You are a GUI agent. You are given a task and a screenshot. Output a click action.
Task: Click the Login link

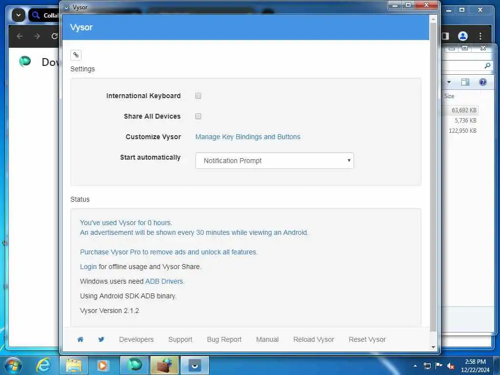[88, 267]
